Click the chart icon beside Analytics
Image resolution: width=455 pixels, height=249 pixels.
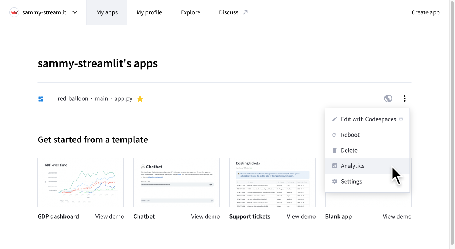click(335, 166)
